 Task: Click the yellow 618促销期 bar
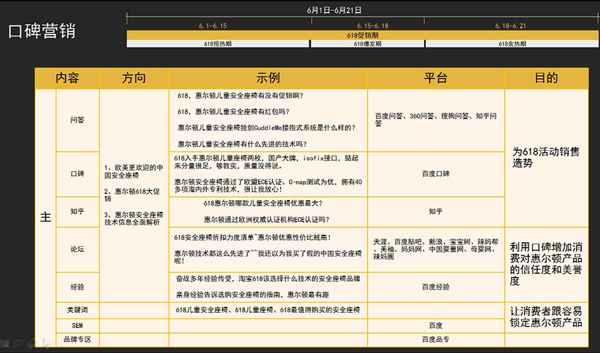[362, 35]
